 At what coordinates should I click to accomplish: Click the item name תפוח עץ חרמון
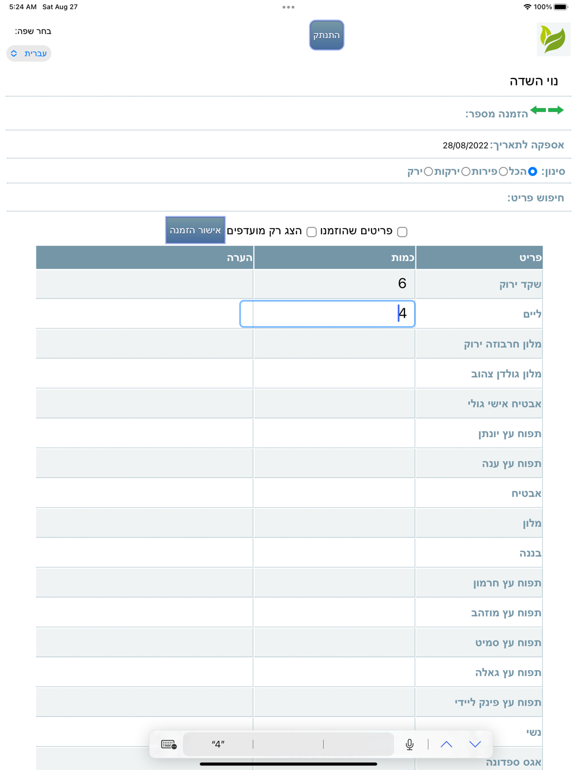pos(507,583)
